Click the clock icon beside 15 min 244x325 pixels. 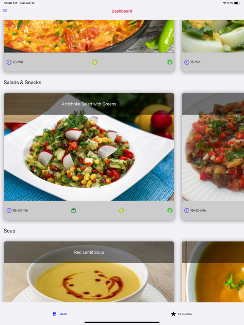point(187,62)
